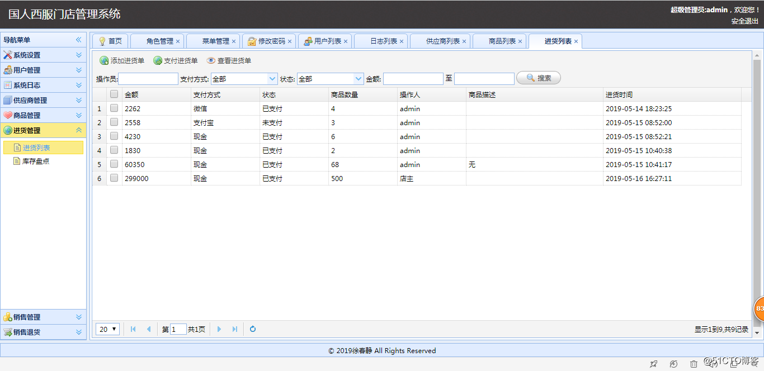Sort by the 进货时间 column header
The image size is (764, 371).
point(672,95)
